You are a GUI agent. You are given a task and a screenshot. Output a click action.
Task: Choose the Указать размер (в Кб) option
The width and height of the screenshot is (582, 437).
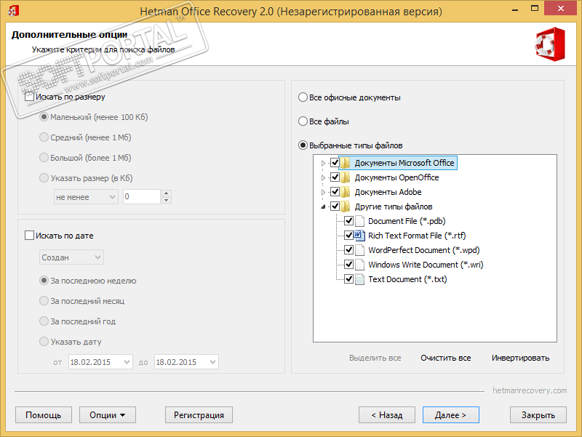pyautogui.click(x=44, y=178)
